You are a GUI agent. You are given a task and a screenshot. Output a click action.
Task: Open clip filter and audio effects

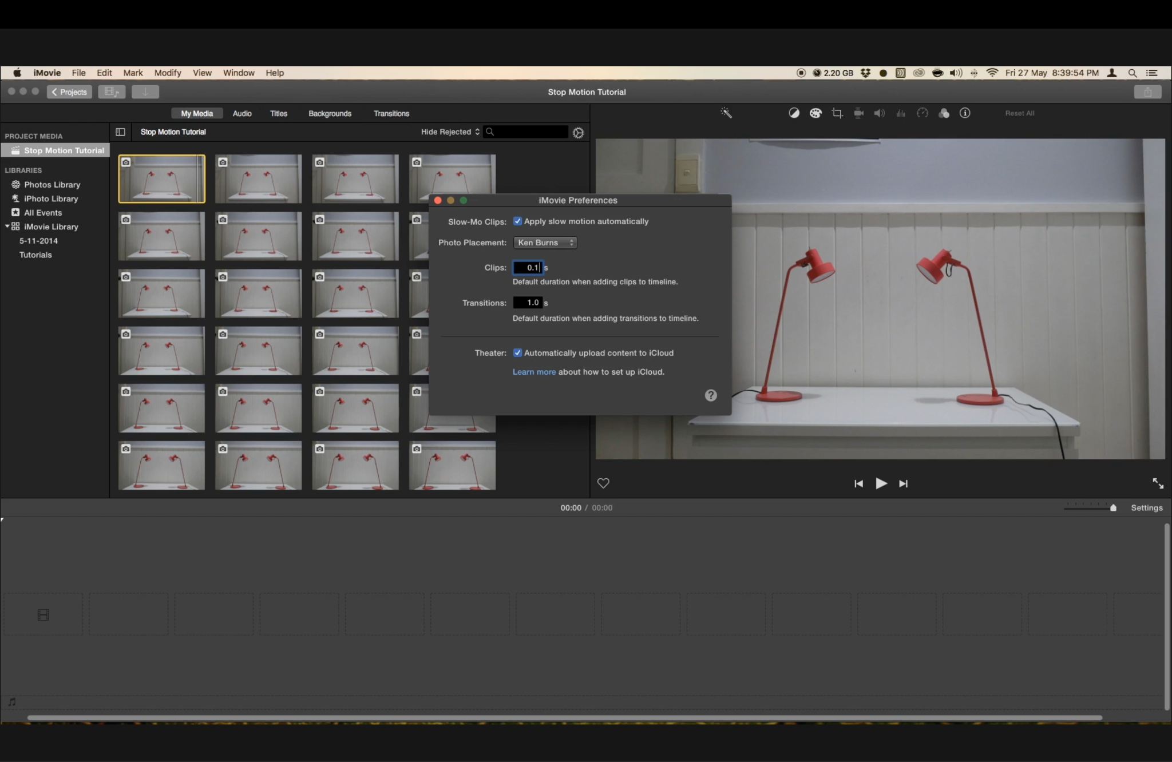pos(944,113)
